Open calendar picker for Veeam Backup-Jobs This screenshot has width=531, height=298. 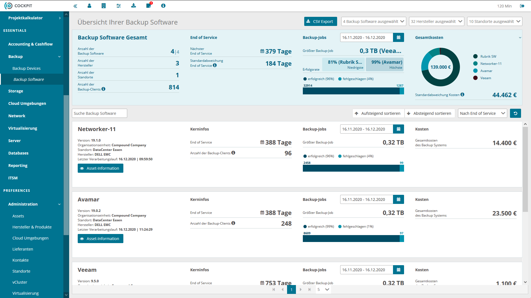point(399,270)
